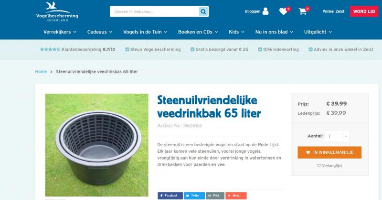Viewport: 382px width, 200px height.
Task: Add product with In Winkelmandje button
Action: coord(329,152)
